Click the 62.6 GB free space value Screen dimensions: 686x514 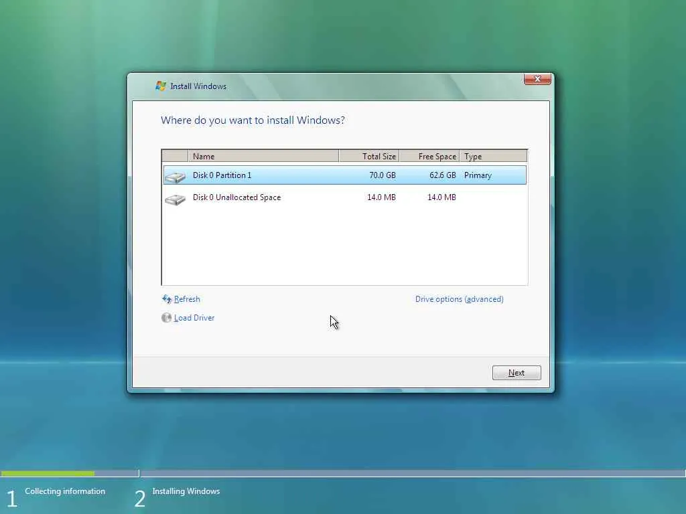[x=442, y=175]
